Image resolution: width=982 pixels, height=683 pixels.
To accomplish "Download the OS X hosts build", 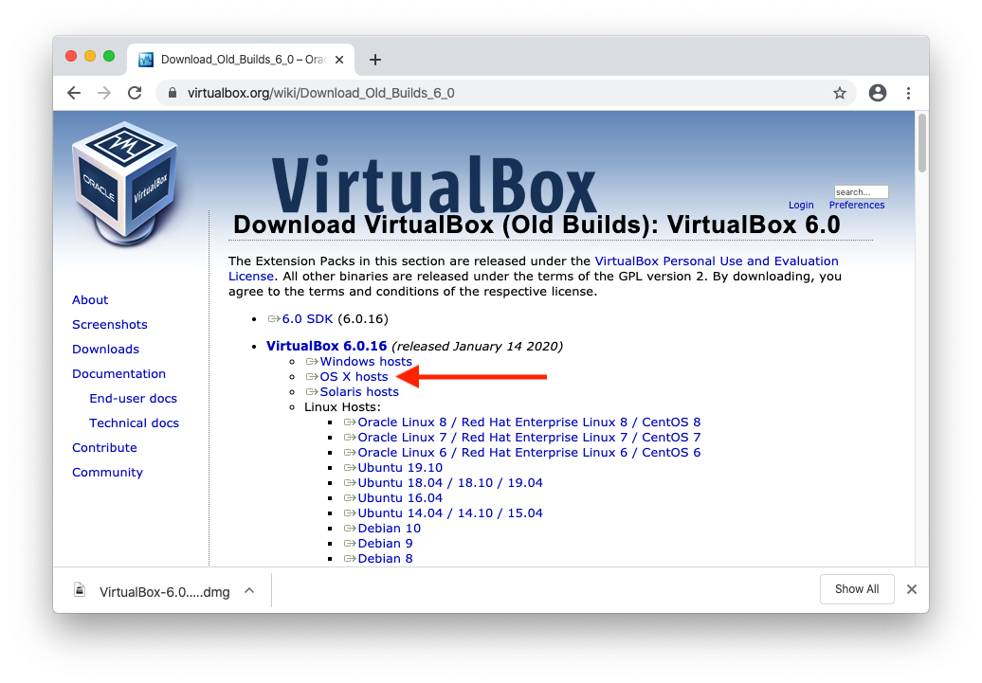I will (x=354, y=376).
